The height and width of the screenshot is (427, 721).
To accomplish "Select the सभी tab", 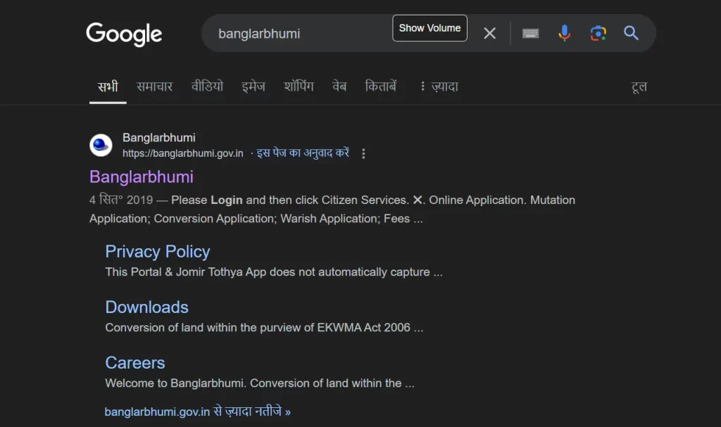I will pos(108,87).
